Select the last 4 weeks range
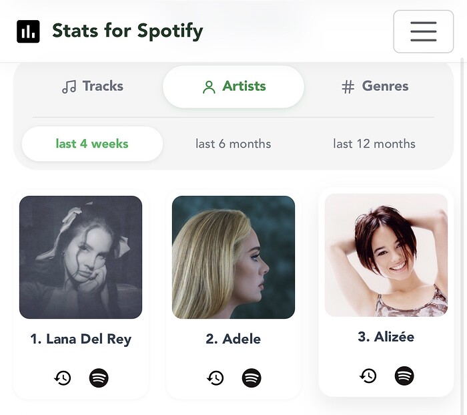Screen dimensions: 467x415 click(92, 144)
